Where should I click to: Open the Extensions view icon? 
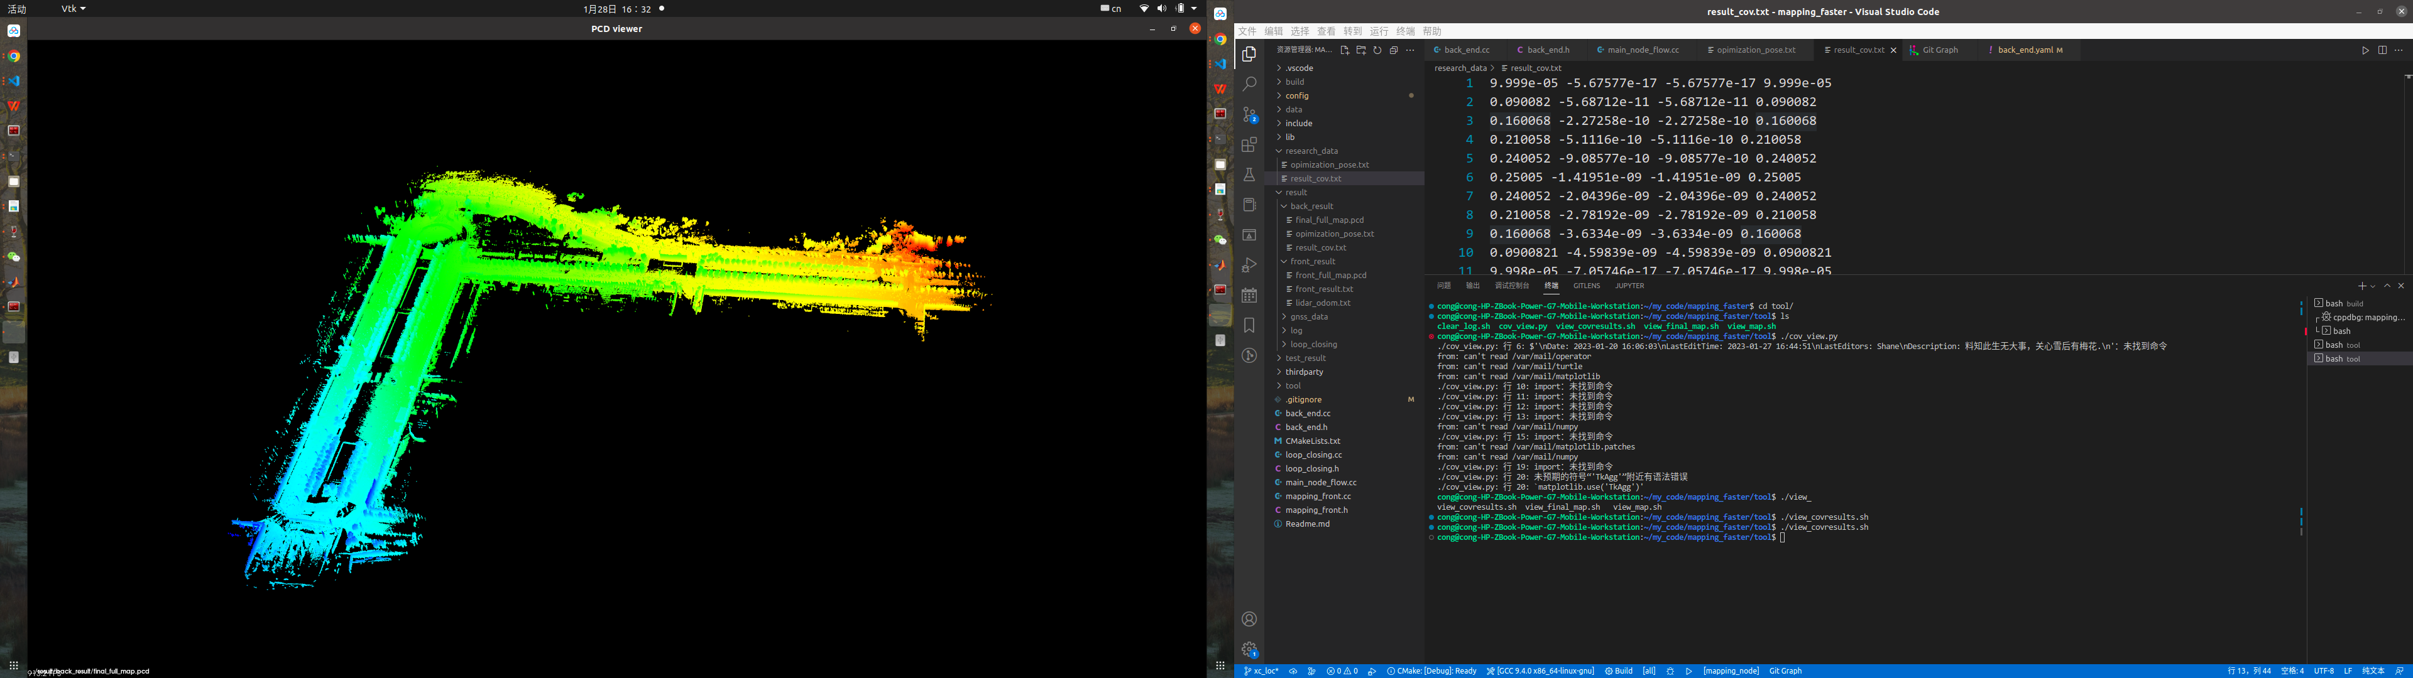1249,145
